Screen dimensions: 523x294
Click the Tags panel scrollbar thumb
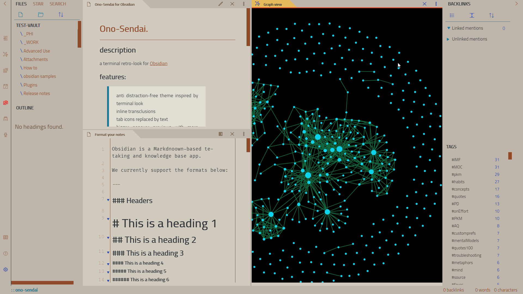pyautogui.click(x=510, y=156)
